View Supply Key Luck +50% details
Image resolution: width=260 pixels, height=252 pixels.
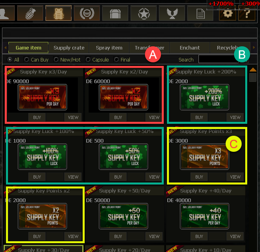pos(154,177)
